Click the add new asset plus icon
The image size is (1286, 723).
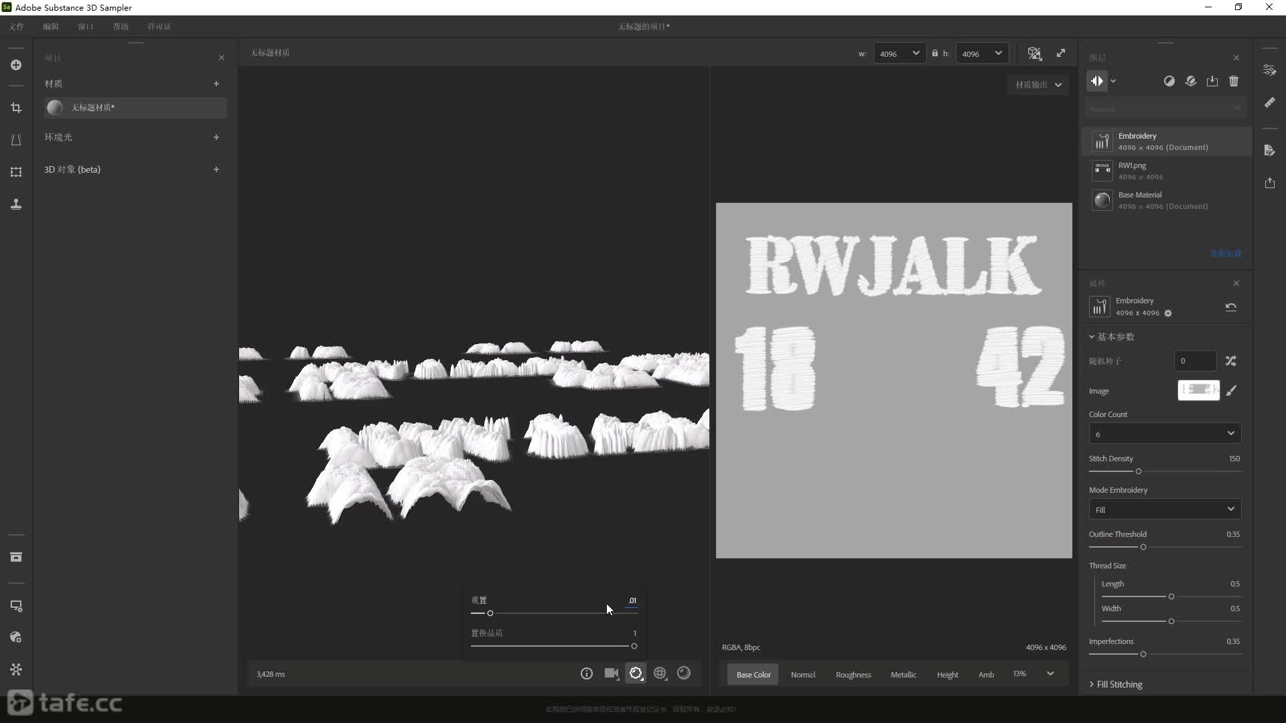(16, 65)
